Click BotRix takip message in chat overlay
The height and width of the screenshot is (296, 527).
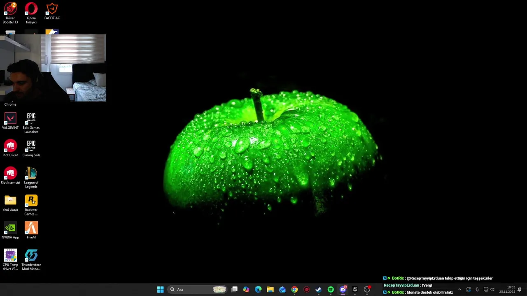click(x=438, y=278)
